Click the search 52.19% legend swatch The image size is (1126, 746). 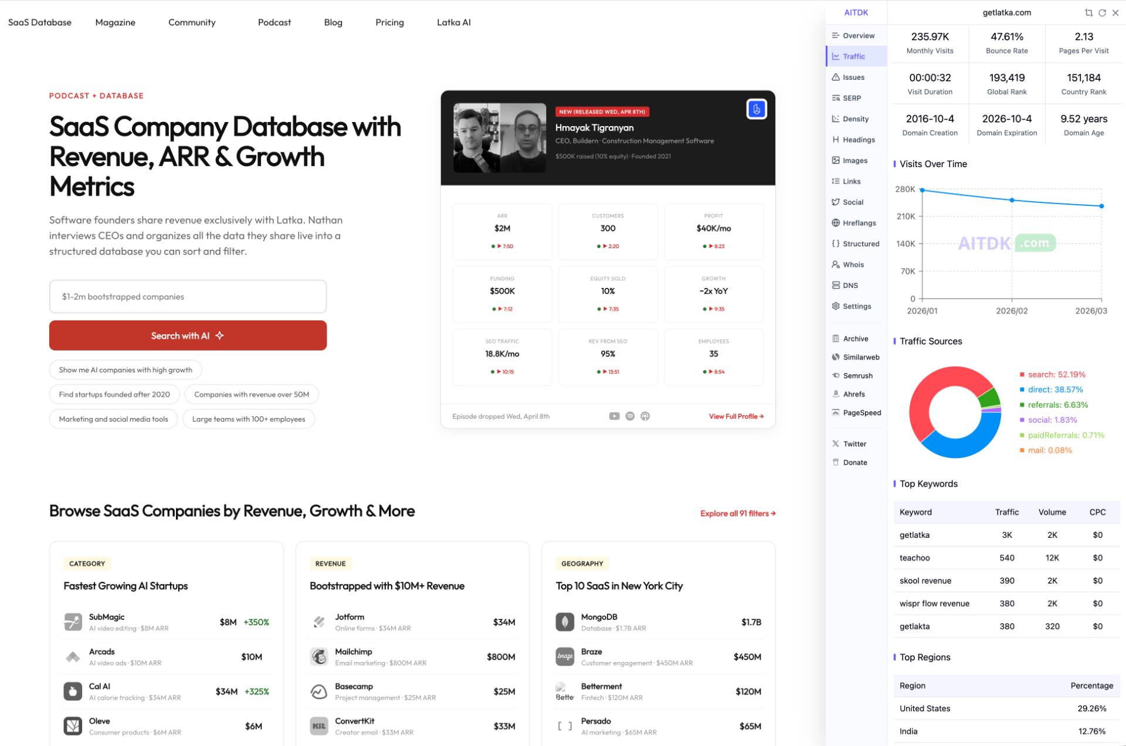click(x=1022, y=375)
